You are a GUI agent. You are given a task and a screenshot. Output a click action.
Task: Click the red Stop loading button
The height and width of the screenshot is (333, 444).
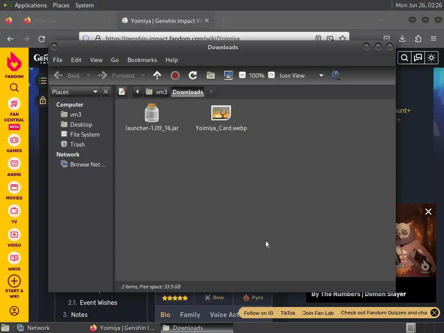coord(175,75)
